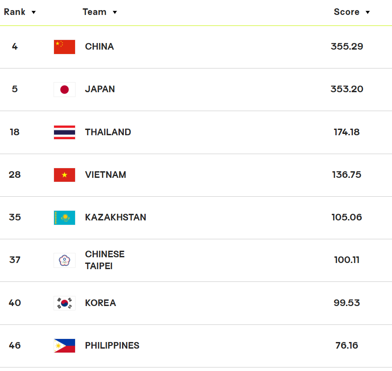Select the CHINESE TAIPEI team name
The width and height of the screenshot is (392, 371).
[x=105, y=260]
